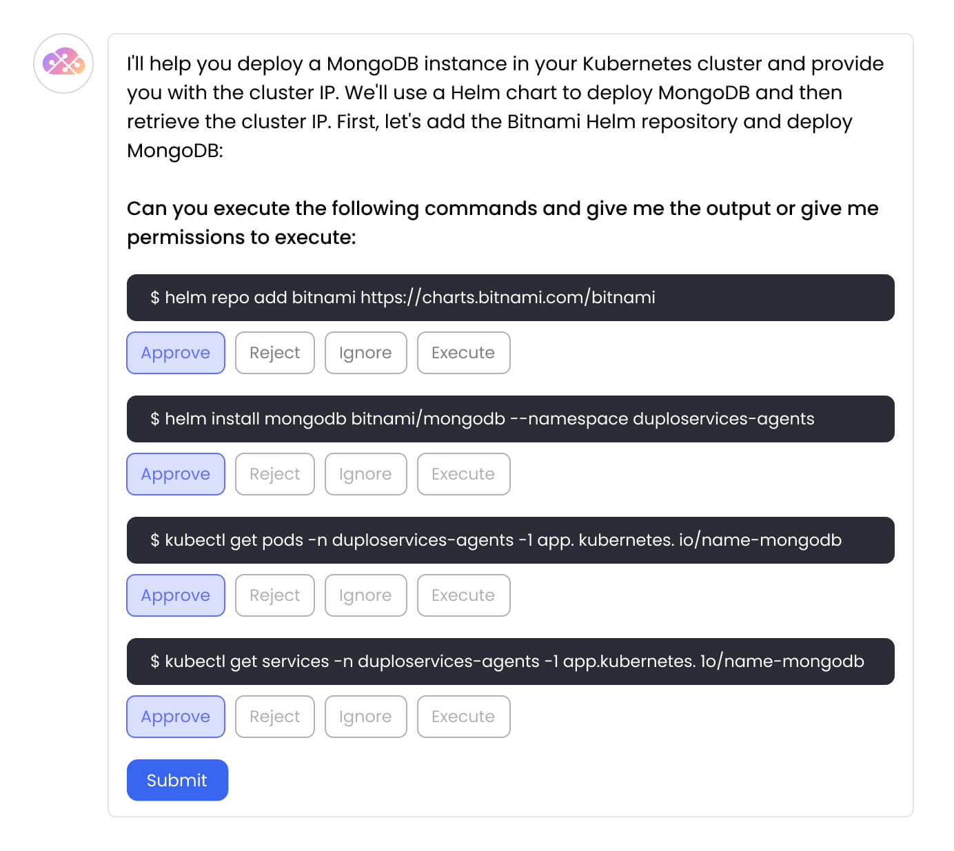Ignore the kubectl get services command
Viewport: 954px width, 851px height.
pos(365,717)
